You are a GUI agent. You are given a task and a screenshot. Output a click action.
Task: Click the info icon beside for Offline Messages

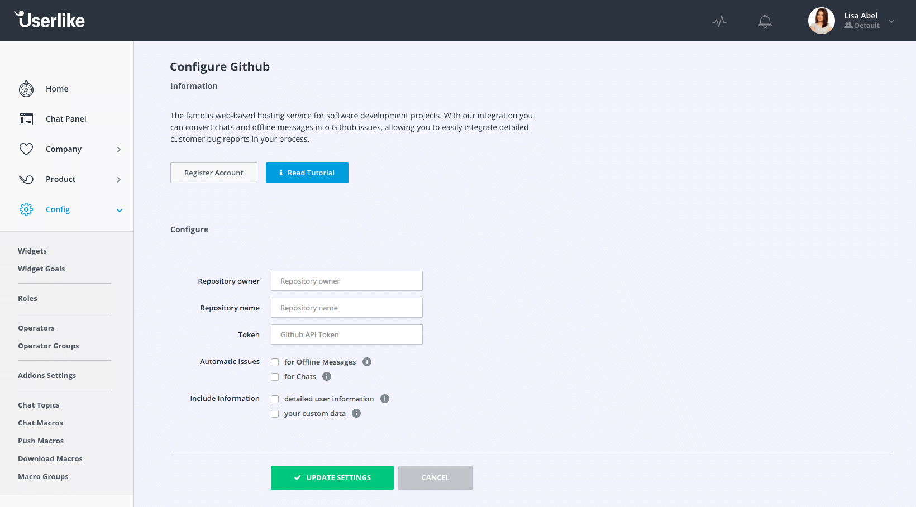click(x=367, y=362)
